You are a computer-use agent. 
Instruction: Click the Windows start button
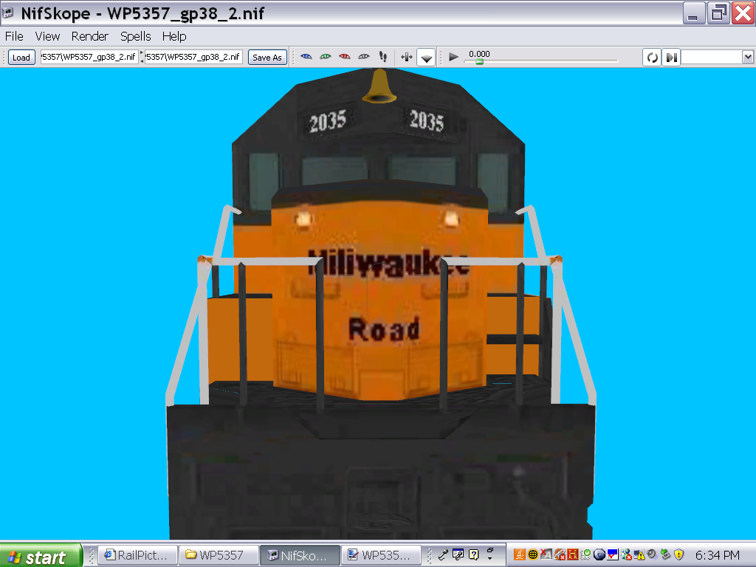pyautogui.click(x=41, y=556)
